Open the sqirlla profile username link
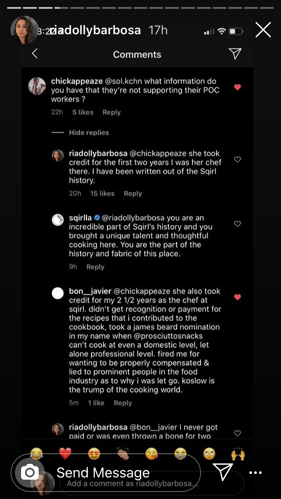This screenshot has height=499, width=281. pos(80,218)
